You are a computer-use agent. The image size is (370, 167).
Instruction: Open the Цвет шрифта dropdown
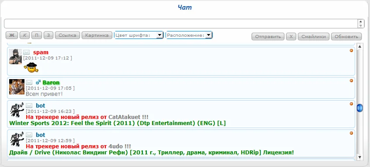[139, 35]
